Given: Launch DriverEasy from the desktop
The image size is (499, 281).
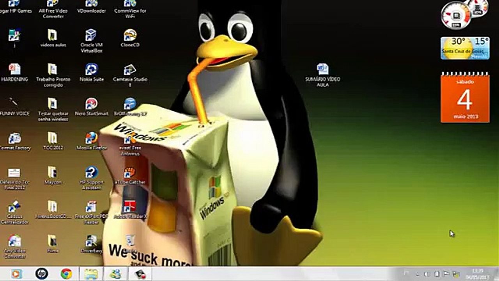Looking at the screenshot, I should tap(91, 244).
